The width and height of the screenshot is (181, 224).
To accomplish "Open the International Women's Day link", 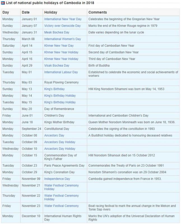I will point(62,39).
